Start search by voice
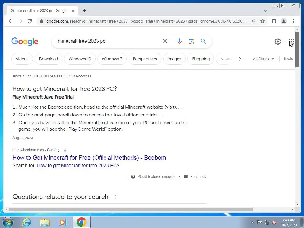This screenshot has height=228, width=304. tap(180, 41)
